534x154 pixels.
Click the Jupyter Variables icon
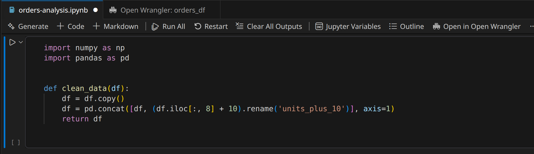pos(319,26)
